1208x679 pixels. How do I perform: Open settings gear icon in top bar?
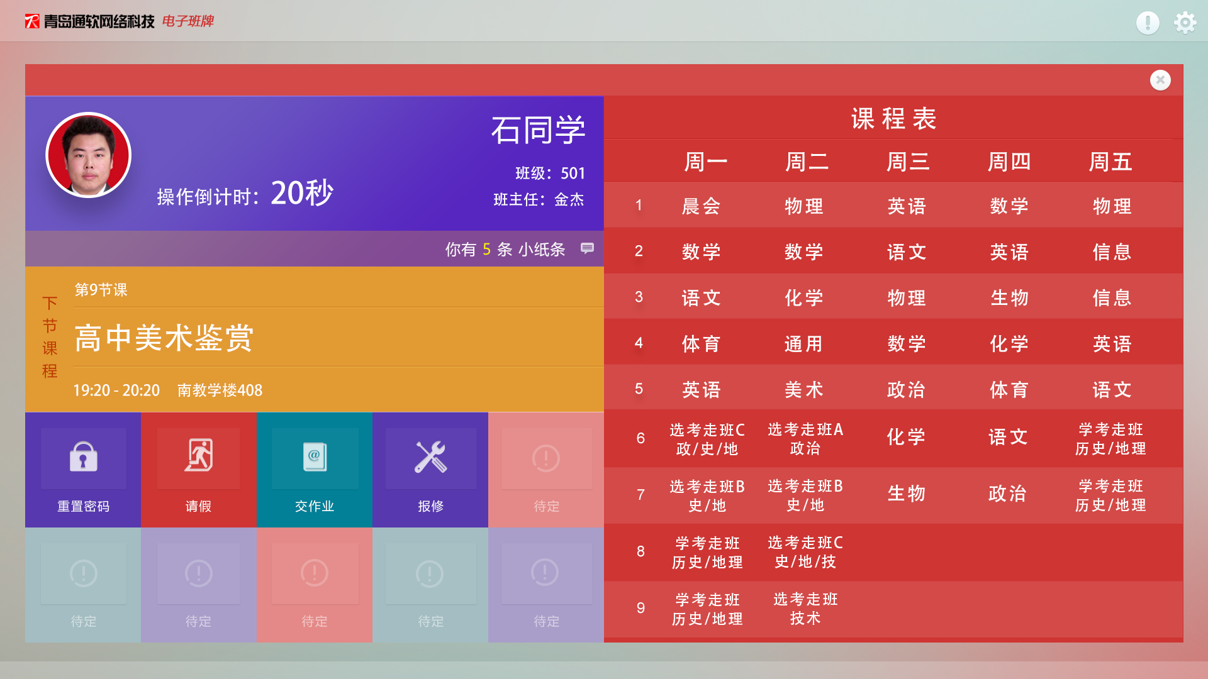(x=1185, y=23)
